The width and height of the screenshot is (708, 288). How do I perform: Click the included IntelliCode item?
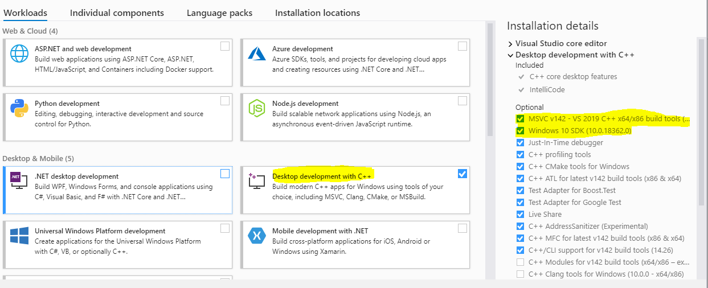[x=547, y=89]
